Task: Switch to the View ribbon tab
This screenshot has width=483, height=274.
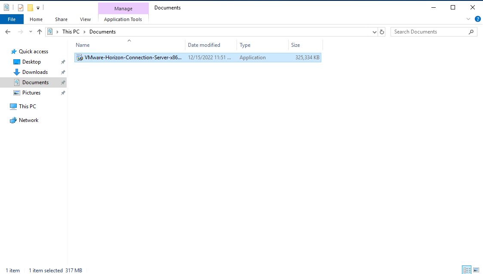Action: coord(85,19)
